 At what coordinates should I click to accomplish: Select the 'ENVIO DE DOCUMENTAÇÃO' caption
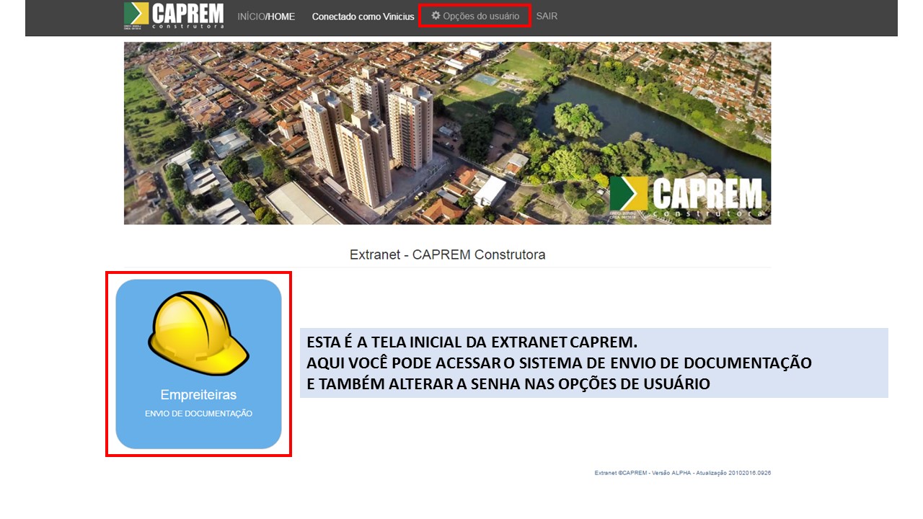pos(198,414)
